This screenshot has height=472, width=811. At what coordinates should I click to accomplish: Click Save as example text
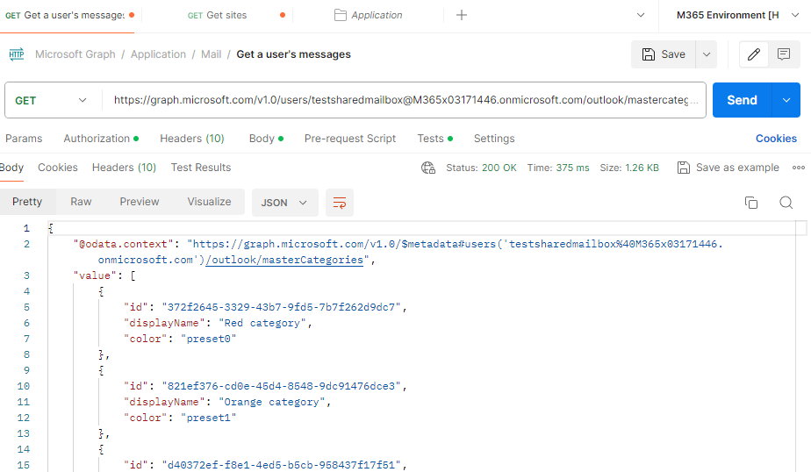737,168
